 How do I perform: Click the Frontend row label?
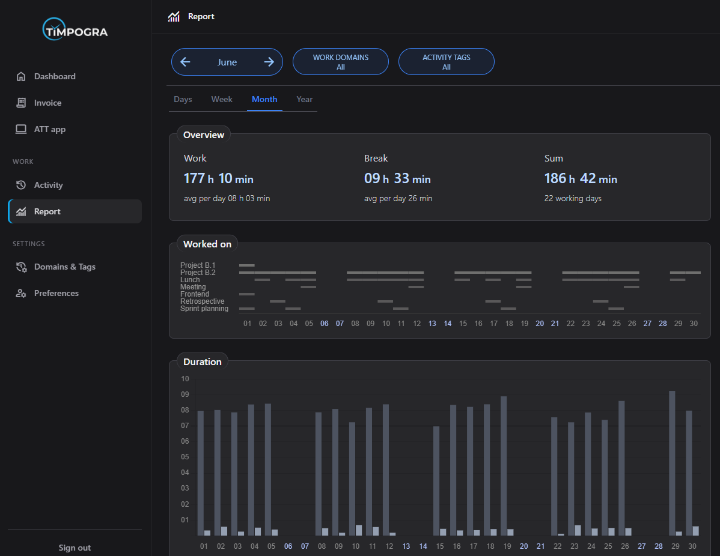(195, 294)
